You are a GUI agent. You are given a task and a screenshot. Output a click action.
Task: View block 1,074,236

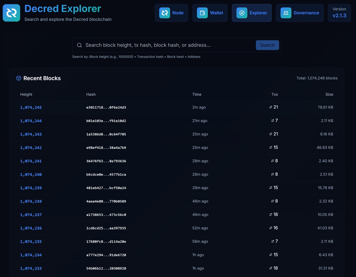coord(31,228)
